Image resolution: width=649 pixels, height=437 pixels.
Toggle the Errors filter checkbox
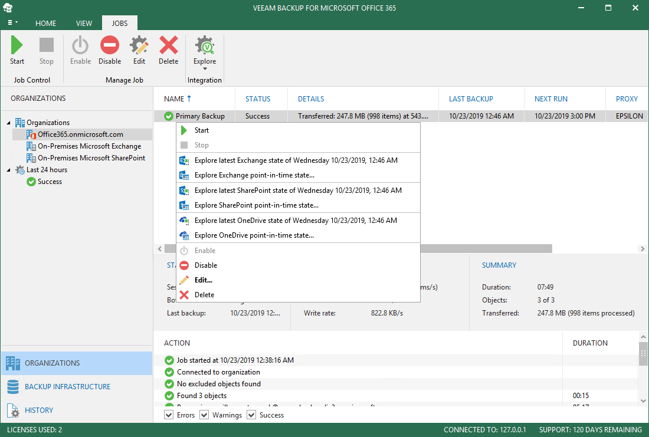coord(169,415)
